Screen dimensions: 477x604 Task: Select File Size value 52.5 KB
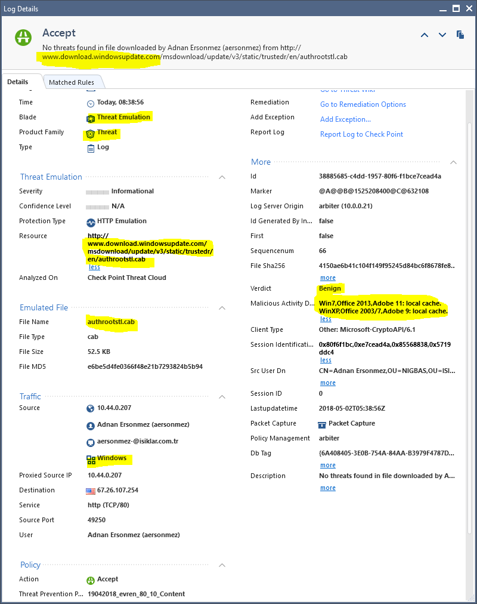[x=99, y=352]
